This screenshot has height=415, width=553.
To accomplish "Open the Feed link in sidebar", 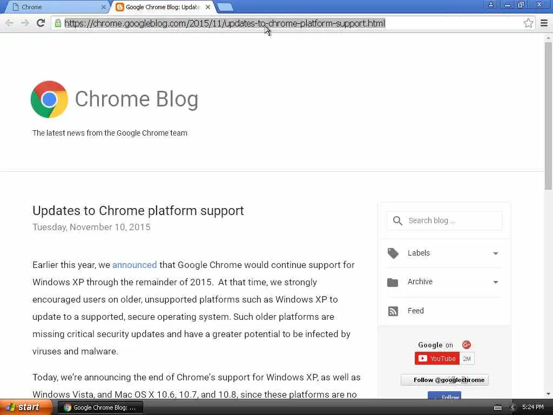I will [x=415, y=311].
